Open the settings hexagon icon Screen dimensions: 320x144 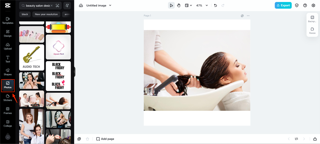click(313, 5)
